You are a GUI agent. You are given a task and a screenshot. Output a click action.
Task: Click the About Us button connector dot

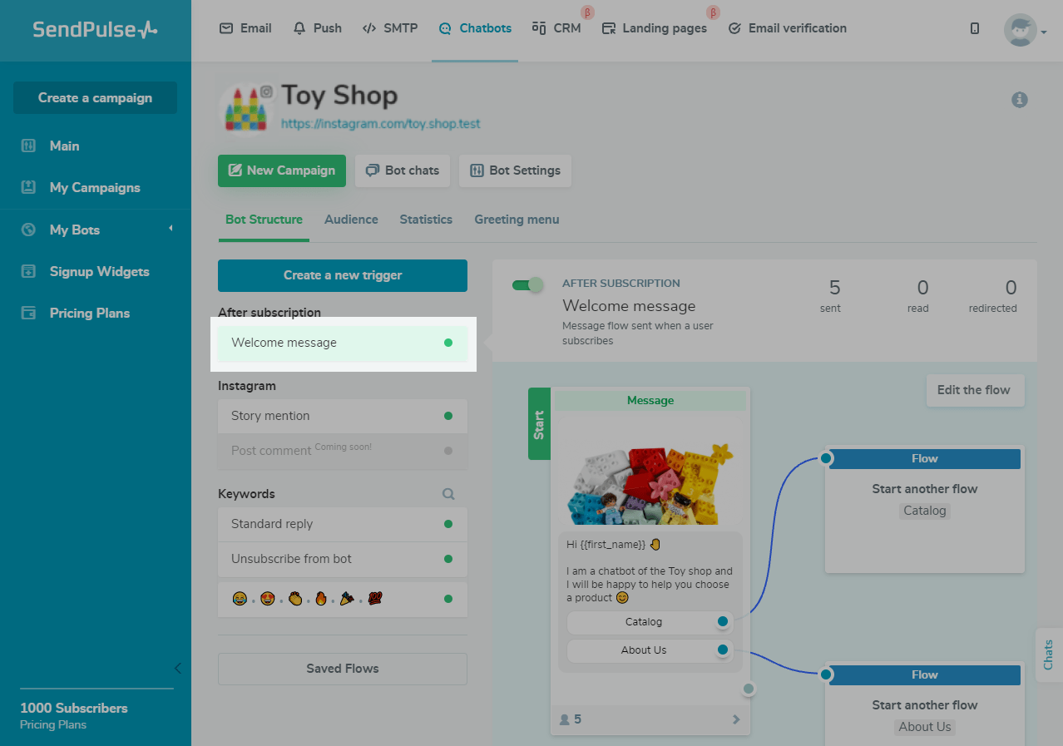pyautogui.click(x=723, y=650)
